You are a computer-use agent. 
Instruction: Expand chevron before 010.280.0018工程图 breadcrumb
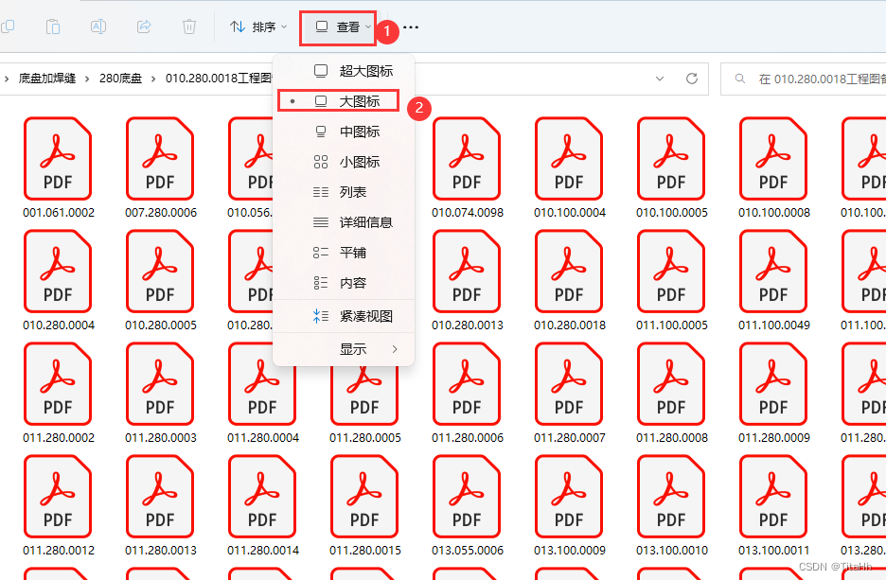[x=153, y=79]
